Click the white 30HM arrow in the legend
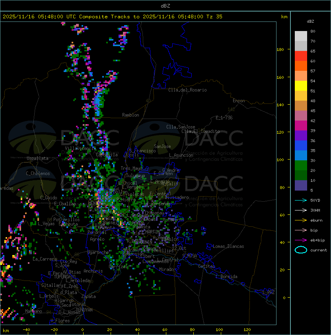This screenshot has height=335, width=331. 301,210
